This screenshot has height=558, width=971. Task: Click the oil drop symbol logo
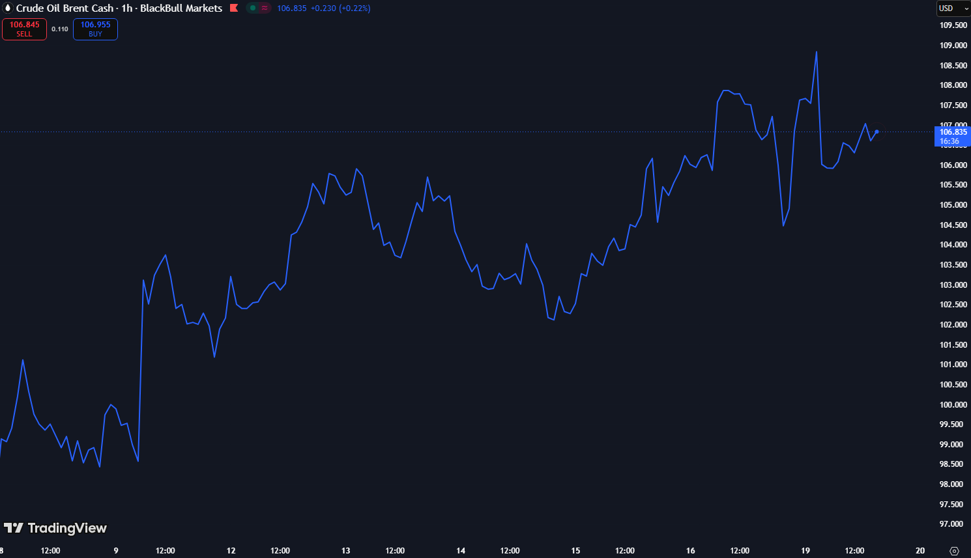coord(8,8)
